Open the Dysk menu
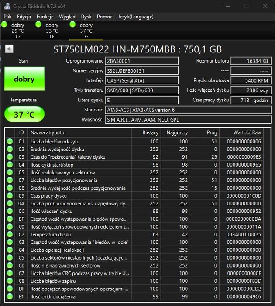Screen dimensions: 275x306 tap(86, 17)
